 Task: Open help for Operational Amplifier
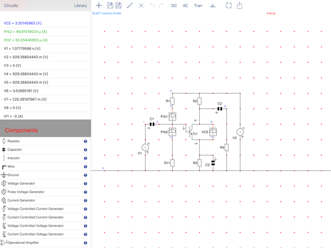click(85, 243)
